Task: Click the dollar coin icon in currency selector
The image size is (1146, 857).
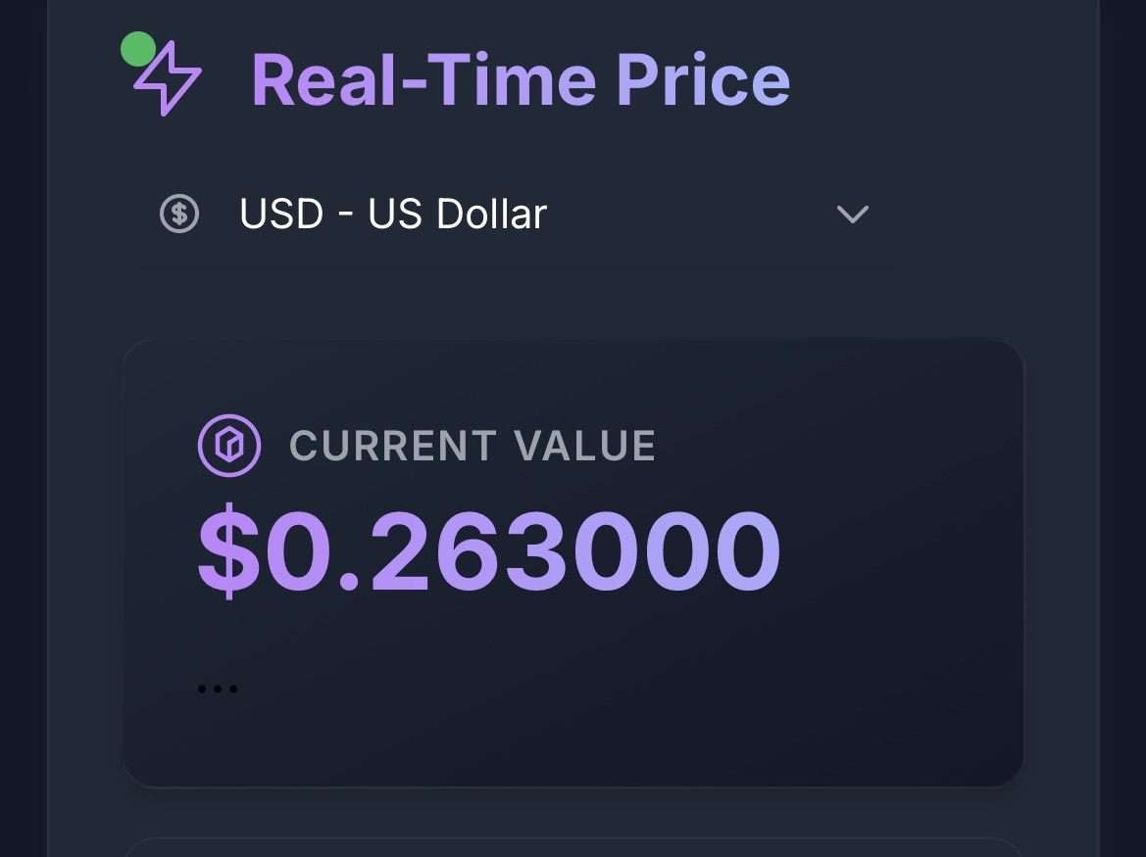Action: point(179,214)
